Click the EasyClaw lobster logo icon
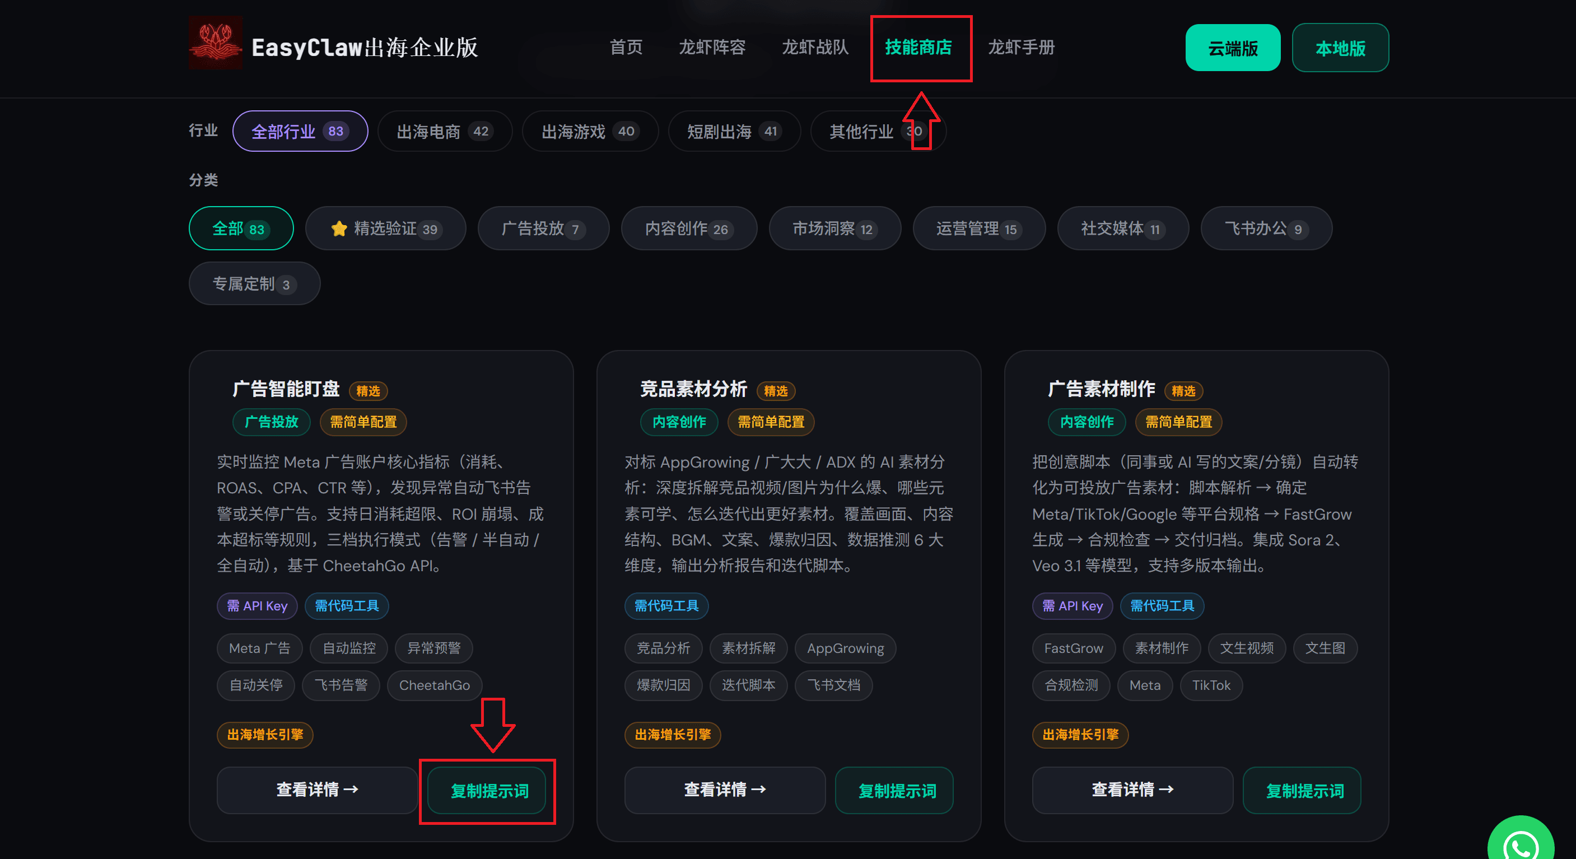The image size is (1576, 859). click(216, 43)
